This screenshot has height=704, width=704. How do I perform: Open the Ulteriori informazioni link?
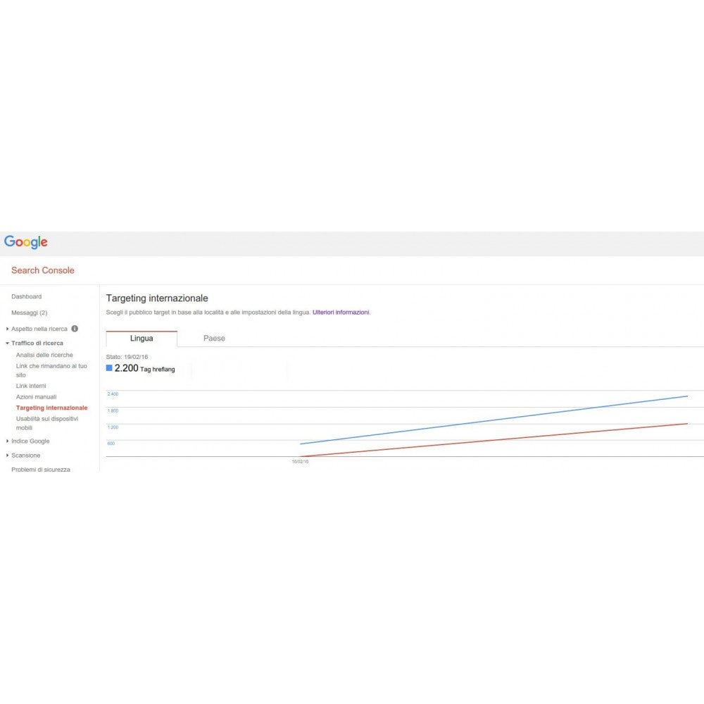(341, 312)
